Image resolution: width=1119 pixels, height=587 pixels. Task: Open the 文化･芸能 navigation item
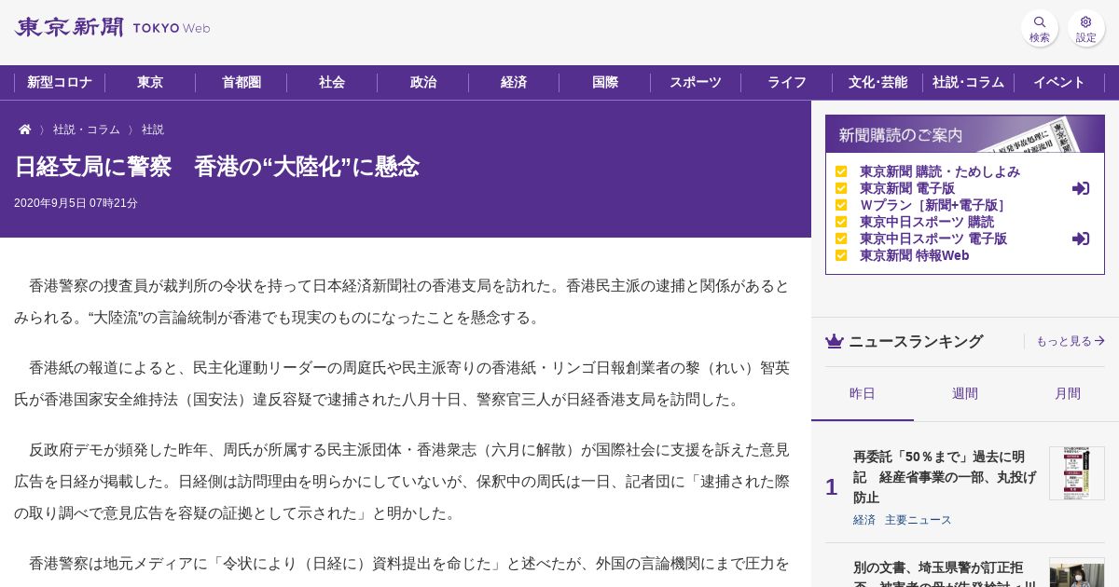click(877, 82)
